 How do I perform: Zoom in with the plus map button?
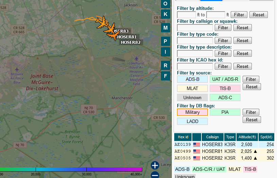pos(155,165)
